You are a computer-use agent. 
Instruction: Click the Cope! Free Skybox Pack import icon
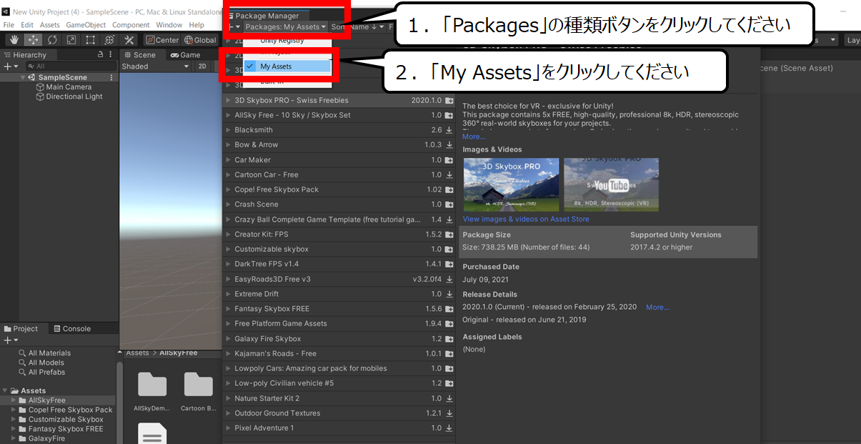coord(449,189)
